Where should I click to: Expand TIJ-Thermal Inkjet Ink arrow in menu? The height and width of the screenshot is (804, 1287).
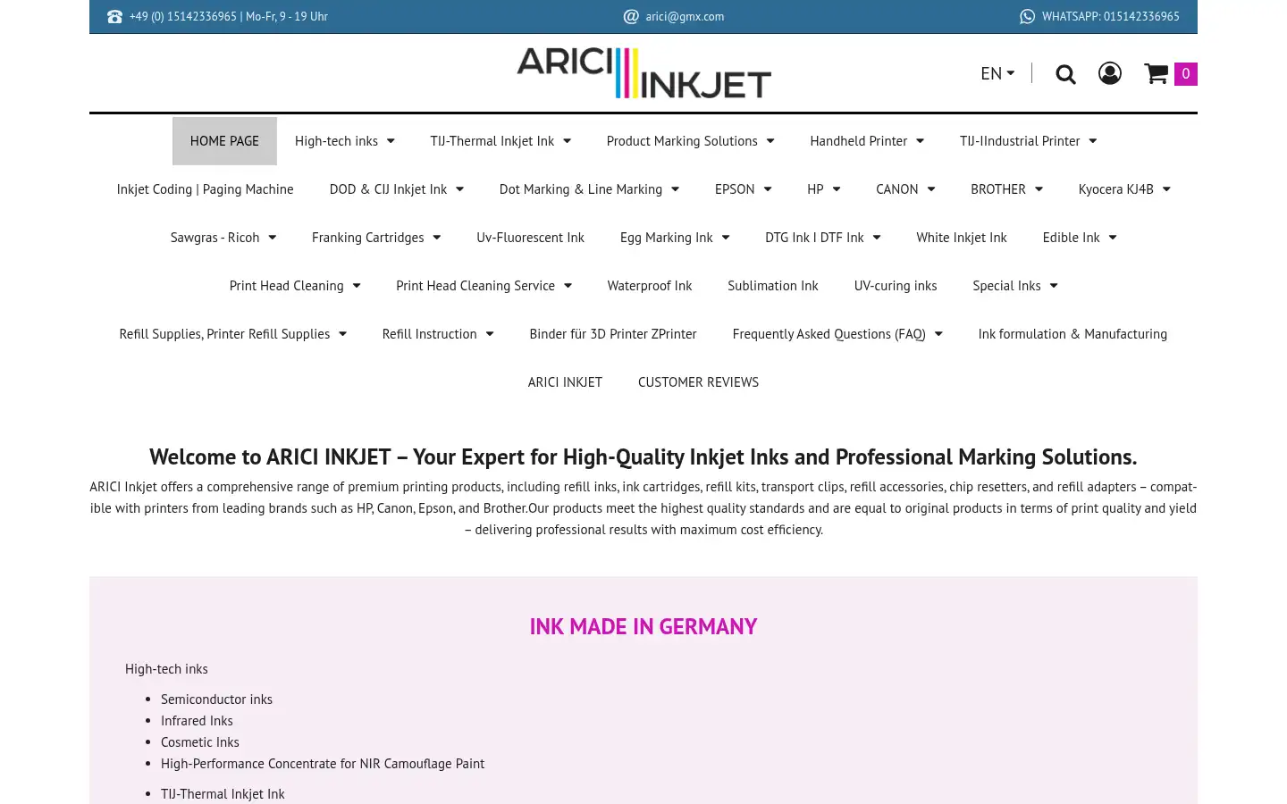click(x=567, y=141)
